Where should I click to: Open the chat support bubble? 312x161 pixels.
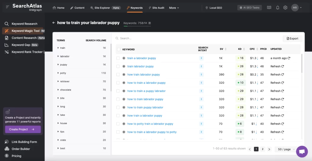coord(302,152)
